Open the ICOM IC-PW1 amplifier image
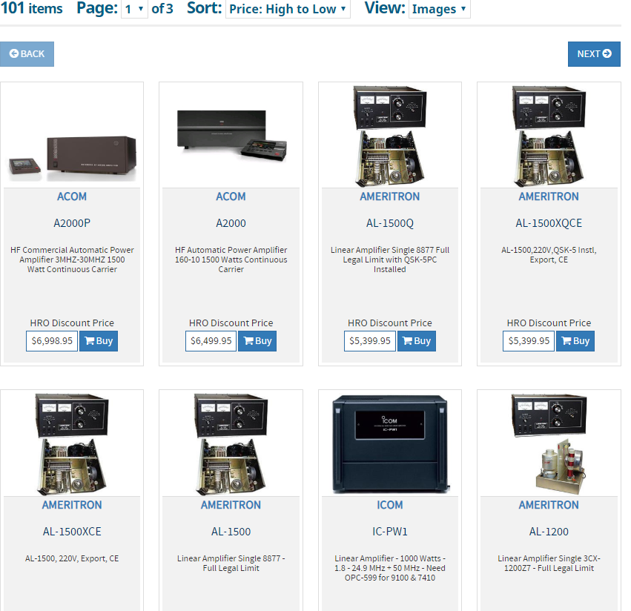Viewport: 631px width, 611px height. 390,444
